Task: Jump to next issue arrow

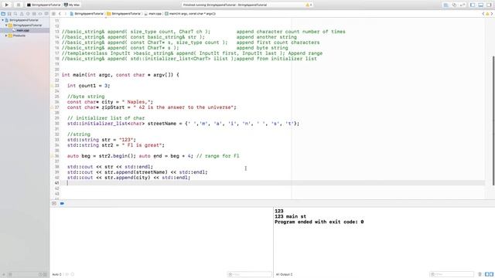Action: 492,14
